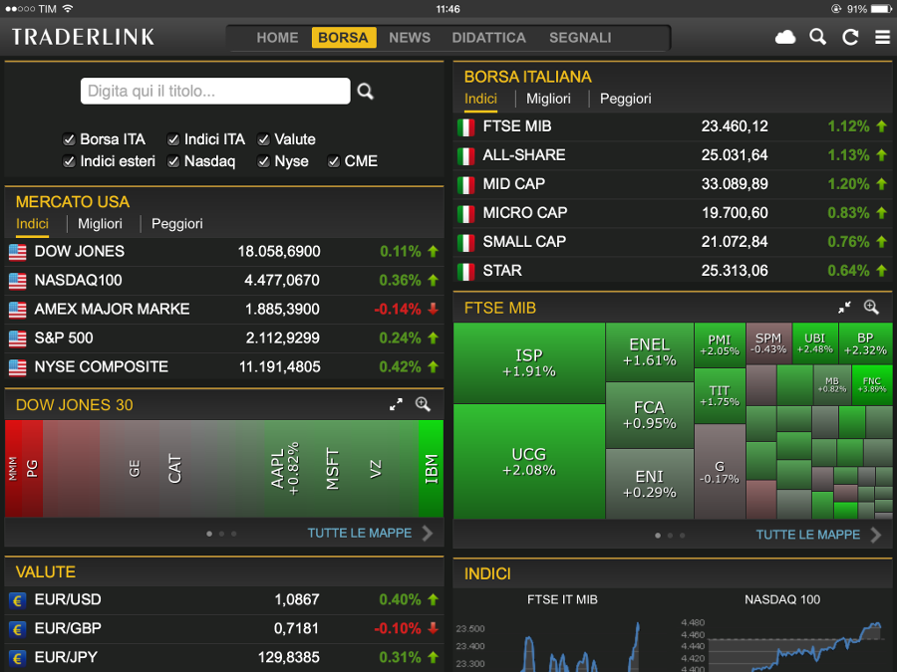This screenshot has width=897, height=672.
Task: Expand the FTSE MIB heatmap fullscreen
Action: pos(844,308)
